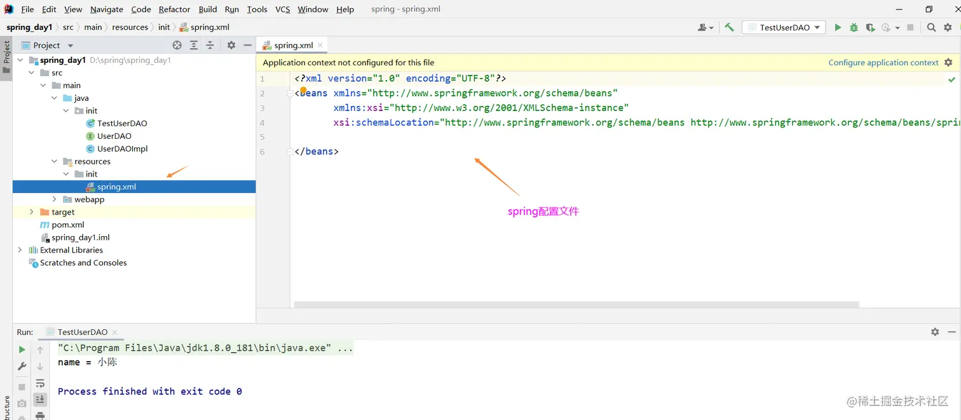Click the main breadcrumb in navigation bar
This screenshot has width=961, height=420.
(93, 27)
